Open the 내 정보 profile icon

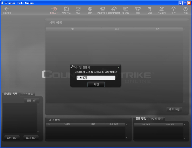[126, 10]
